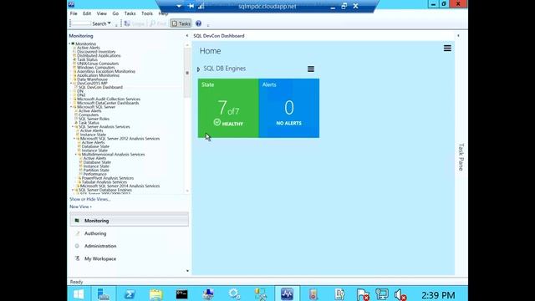Collapse the Multidimensional Analysis Services node

coord(76,154)
